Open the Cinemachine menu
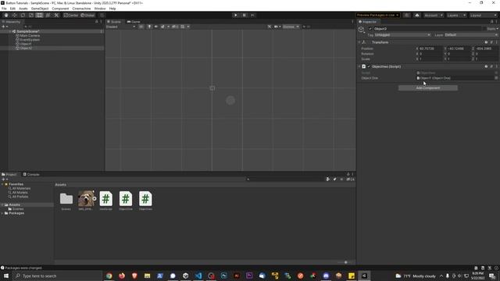500x281 pixels. [81, 9]
